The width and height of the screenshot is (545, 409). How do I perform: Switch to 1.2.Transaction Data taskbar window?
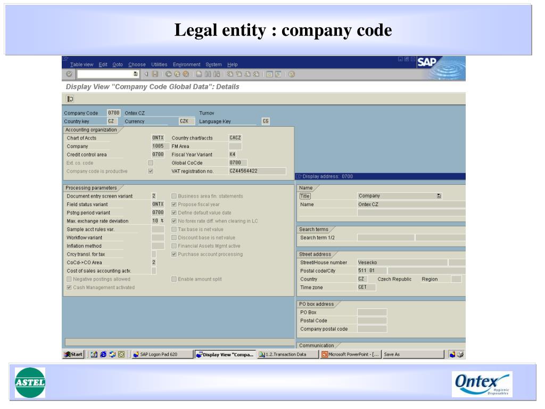tap(287, 354)
